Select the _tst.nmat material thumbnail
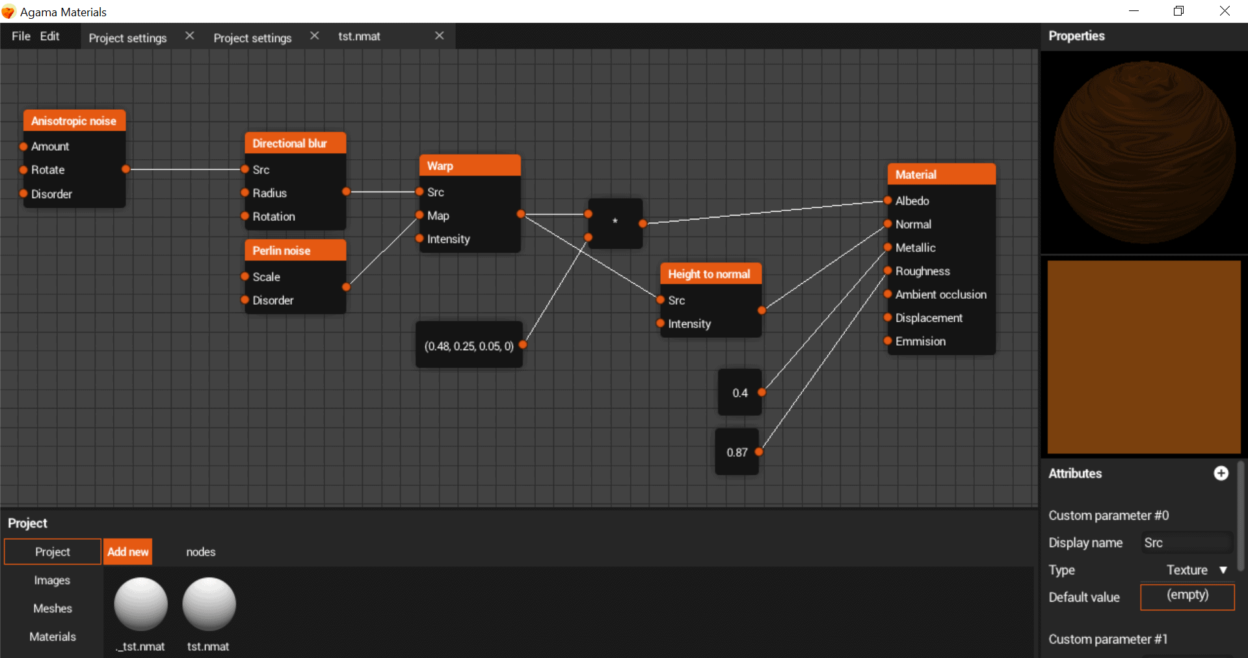The image size is (1248, 658). pyautogui.click(x=141, y=605)
